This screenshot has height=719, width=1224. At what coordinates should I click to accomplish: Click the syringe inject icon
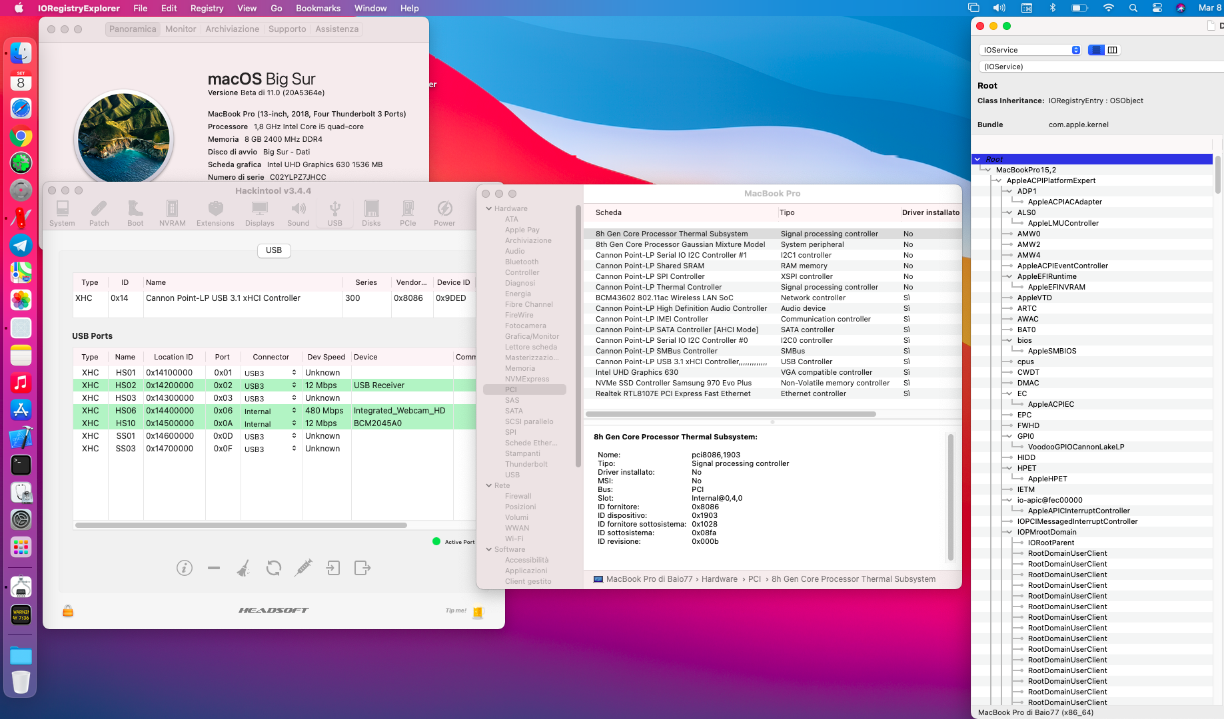coord(303,568)
